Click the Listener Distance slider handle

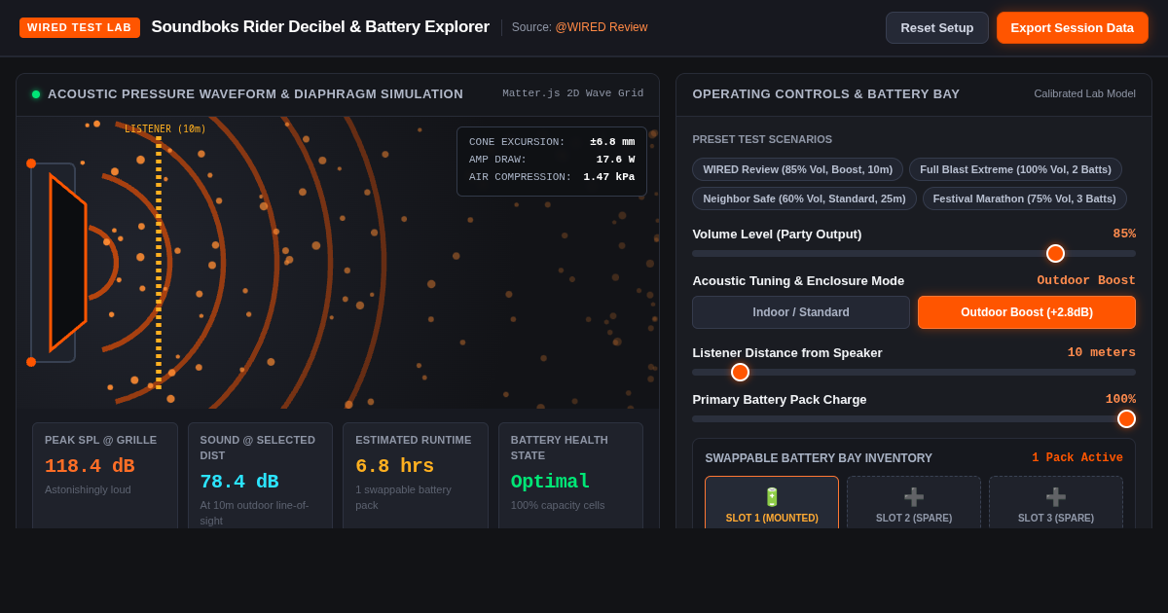(x=740, y=372)
